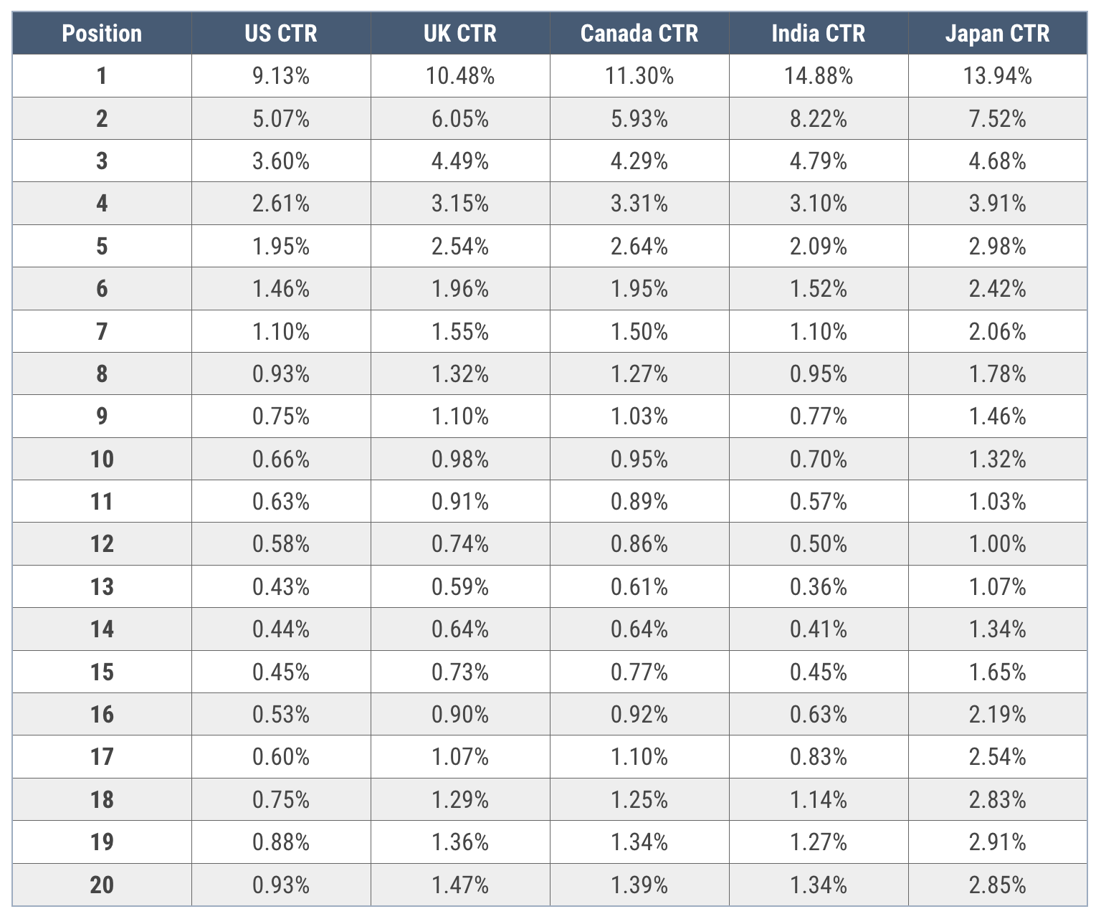1101x919 pixels.
Task: Click the 9.13% US CTR cell
Action: pos(281,76)
